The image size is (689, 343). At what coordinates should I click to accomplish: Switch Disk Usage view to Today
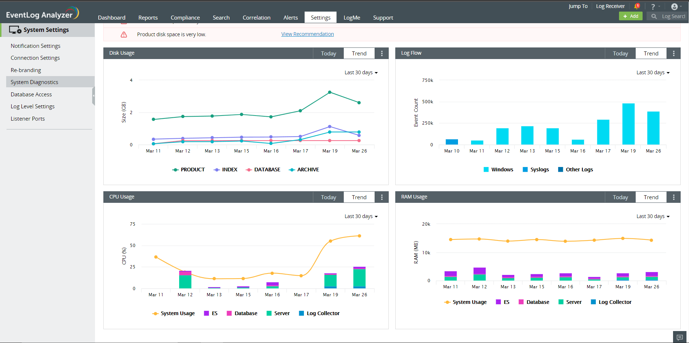click(x=328, y=54)
